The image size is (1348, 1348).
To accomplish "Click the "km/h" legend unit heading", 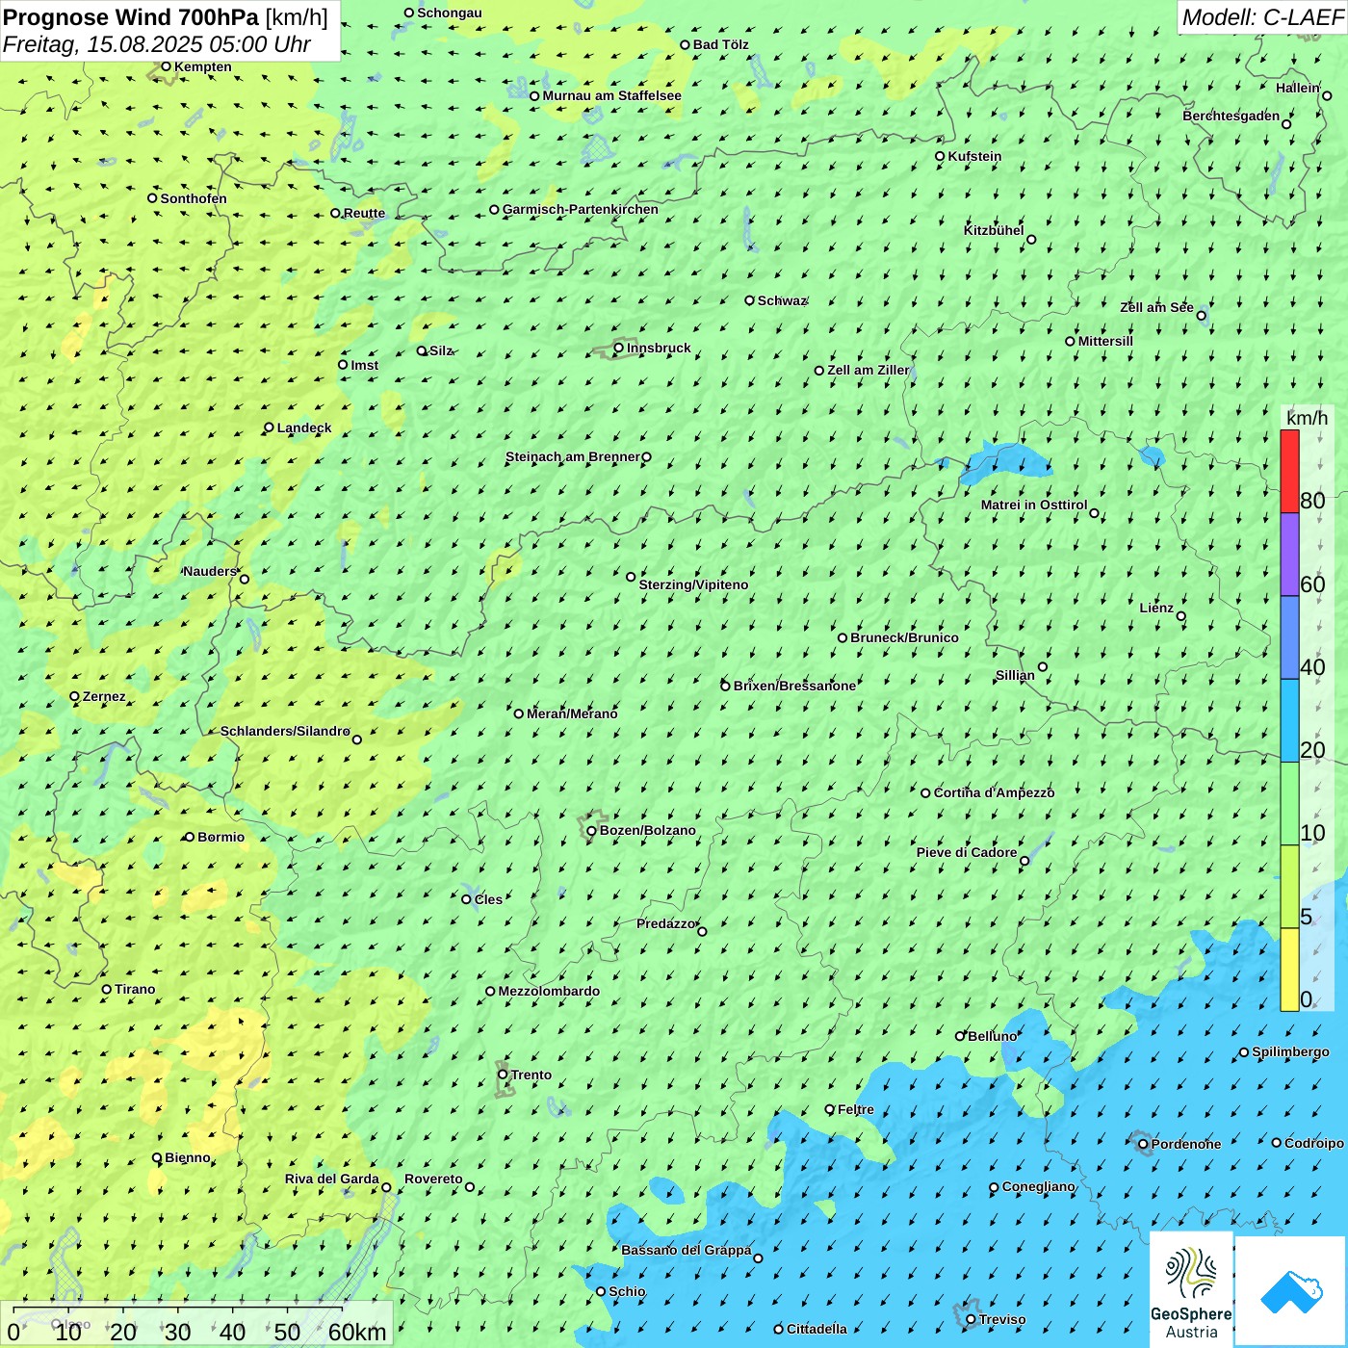I will pos(1308,417).
